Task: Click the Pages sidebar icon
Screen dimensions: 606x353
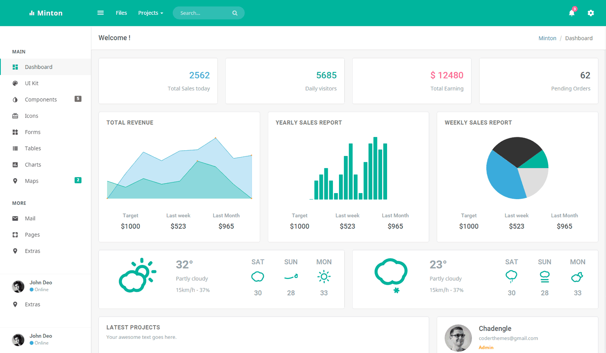Action: pos(15,235)
